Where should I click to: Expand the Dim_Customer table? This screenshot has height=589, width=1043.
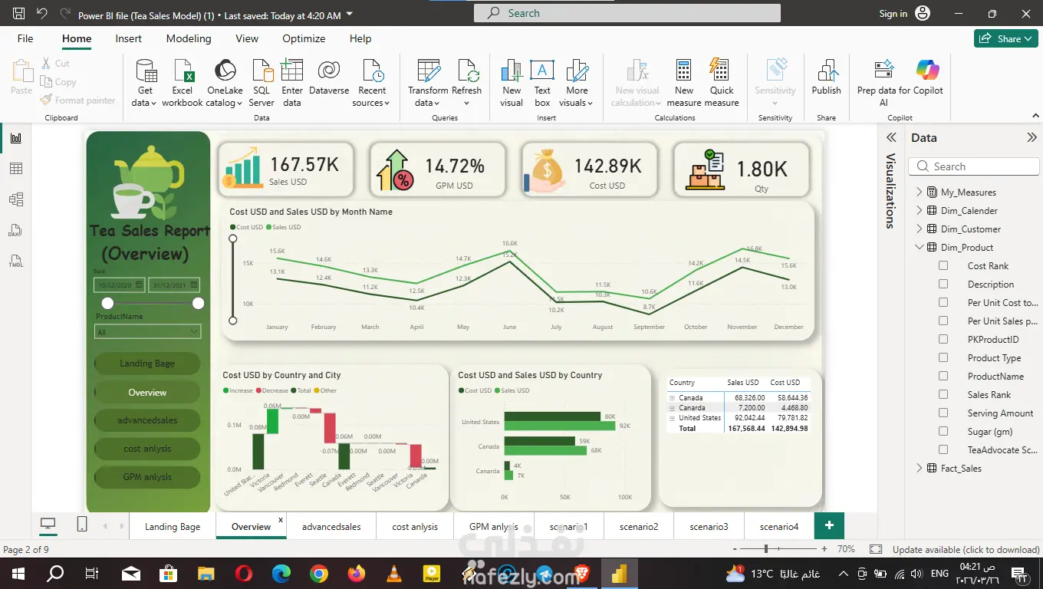[x=919, y=229]
